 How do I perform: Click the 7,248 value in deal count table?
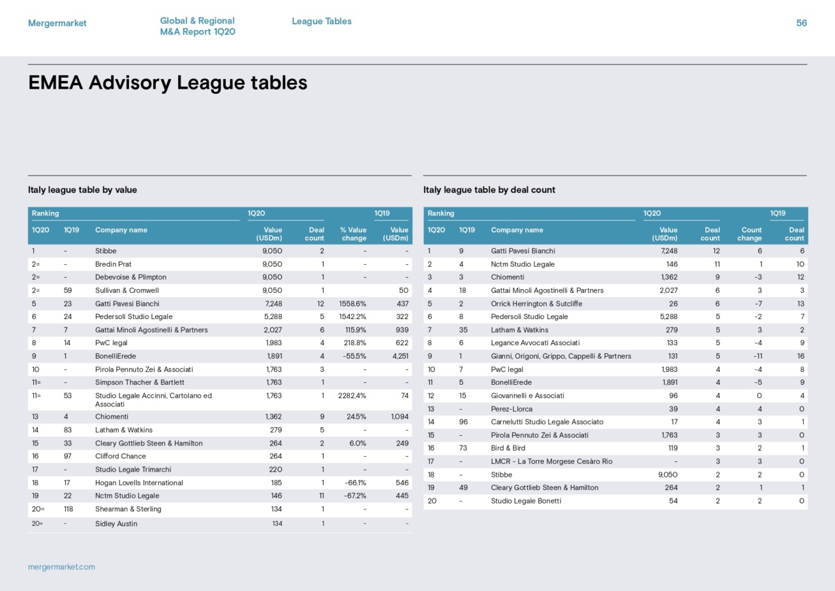pos(669,251)
